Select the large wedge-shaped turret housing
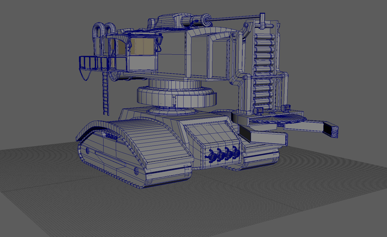Image resolution: width=387 pixels, height=237 pixels. tap(202, 54)
